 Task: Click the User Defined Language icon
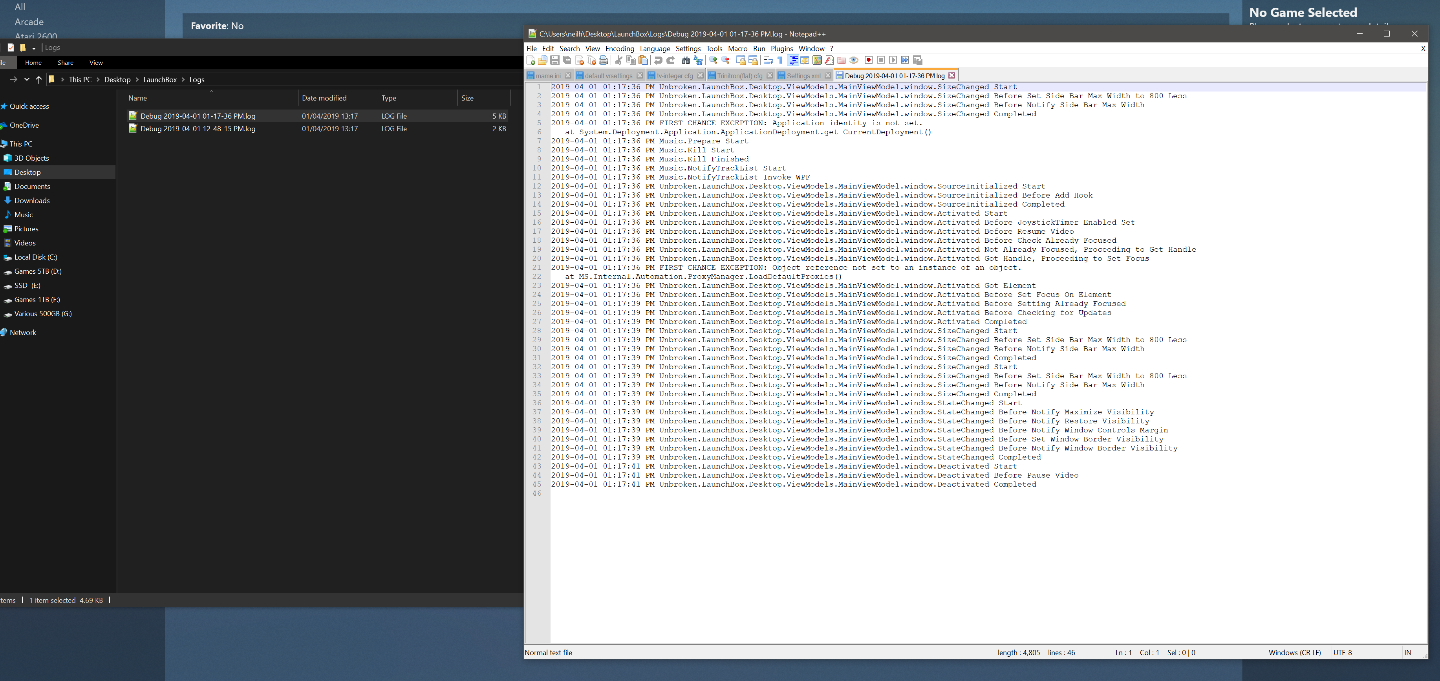[805, 60]
